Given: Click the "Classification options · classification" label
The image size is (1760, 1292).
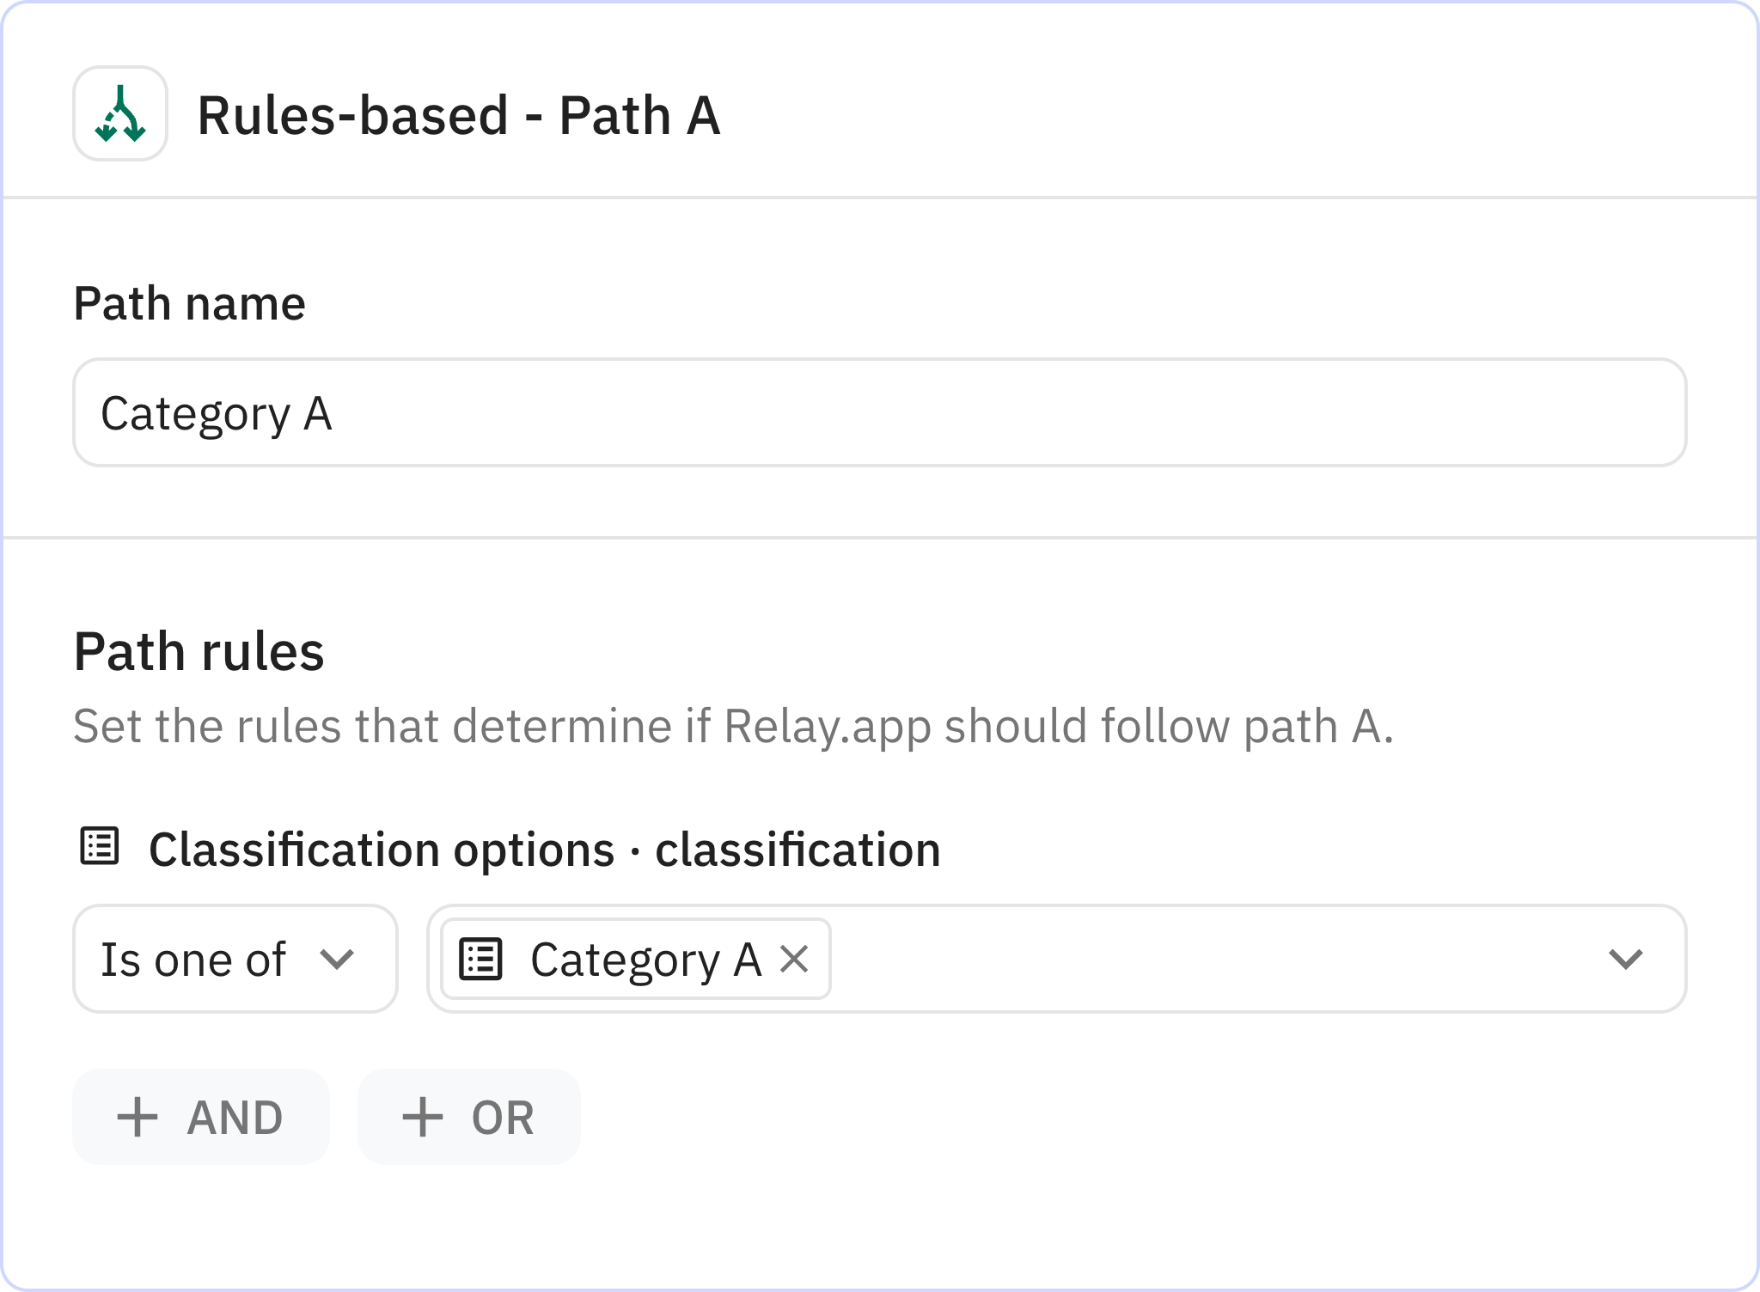Looking at the screenshot, I should tap(544, 850).
